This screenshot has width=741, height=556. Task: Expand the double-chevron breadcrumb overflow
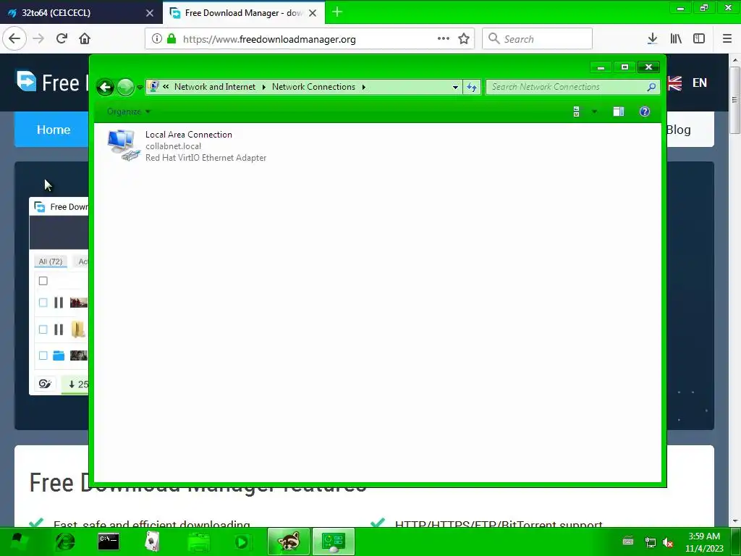pyautogui.click(x=166, y=87)
